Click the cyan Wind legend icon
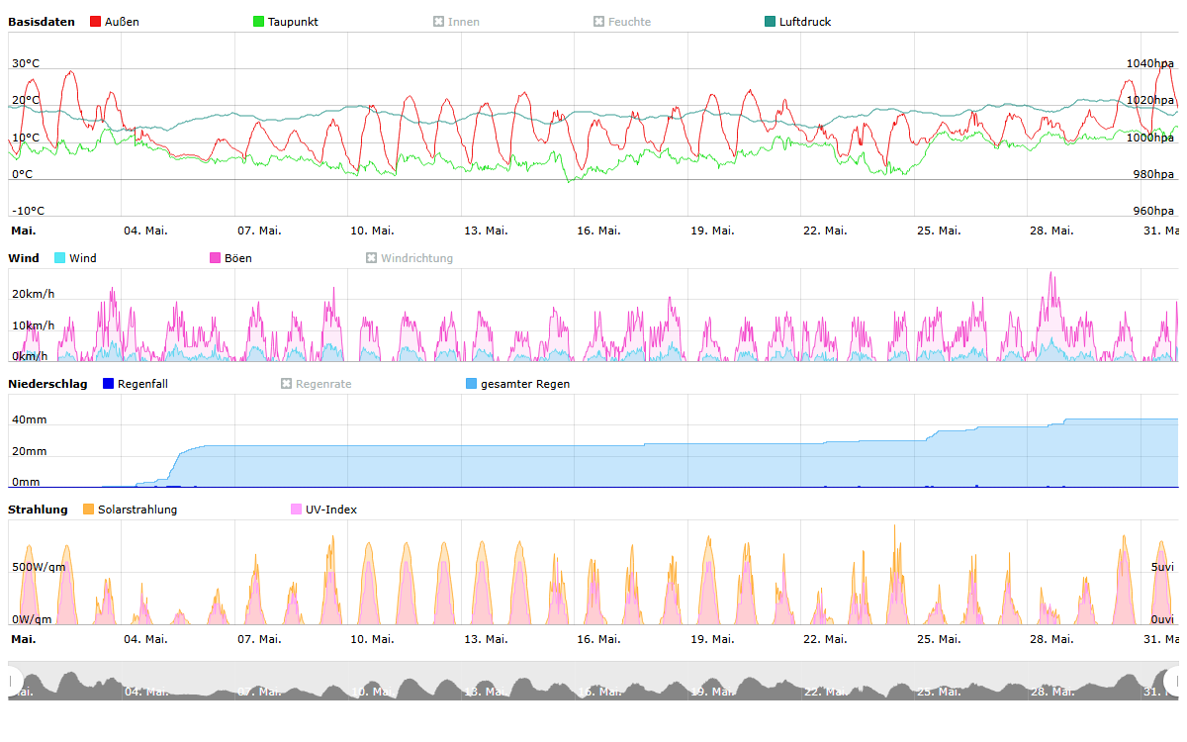This screenshot has width=1187, height=742. pyautogui.click(x=60, y=258)
